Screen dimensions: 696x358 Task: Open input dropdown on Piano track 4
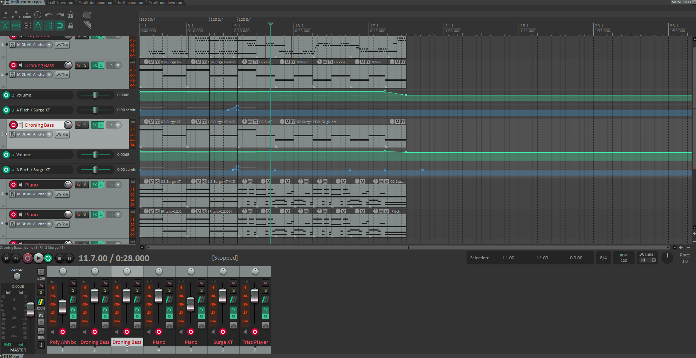click(x=118, y=185)
